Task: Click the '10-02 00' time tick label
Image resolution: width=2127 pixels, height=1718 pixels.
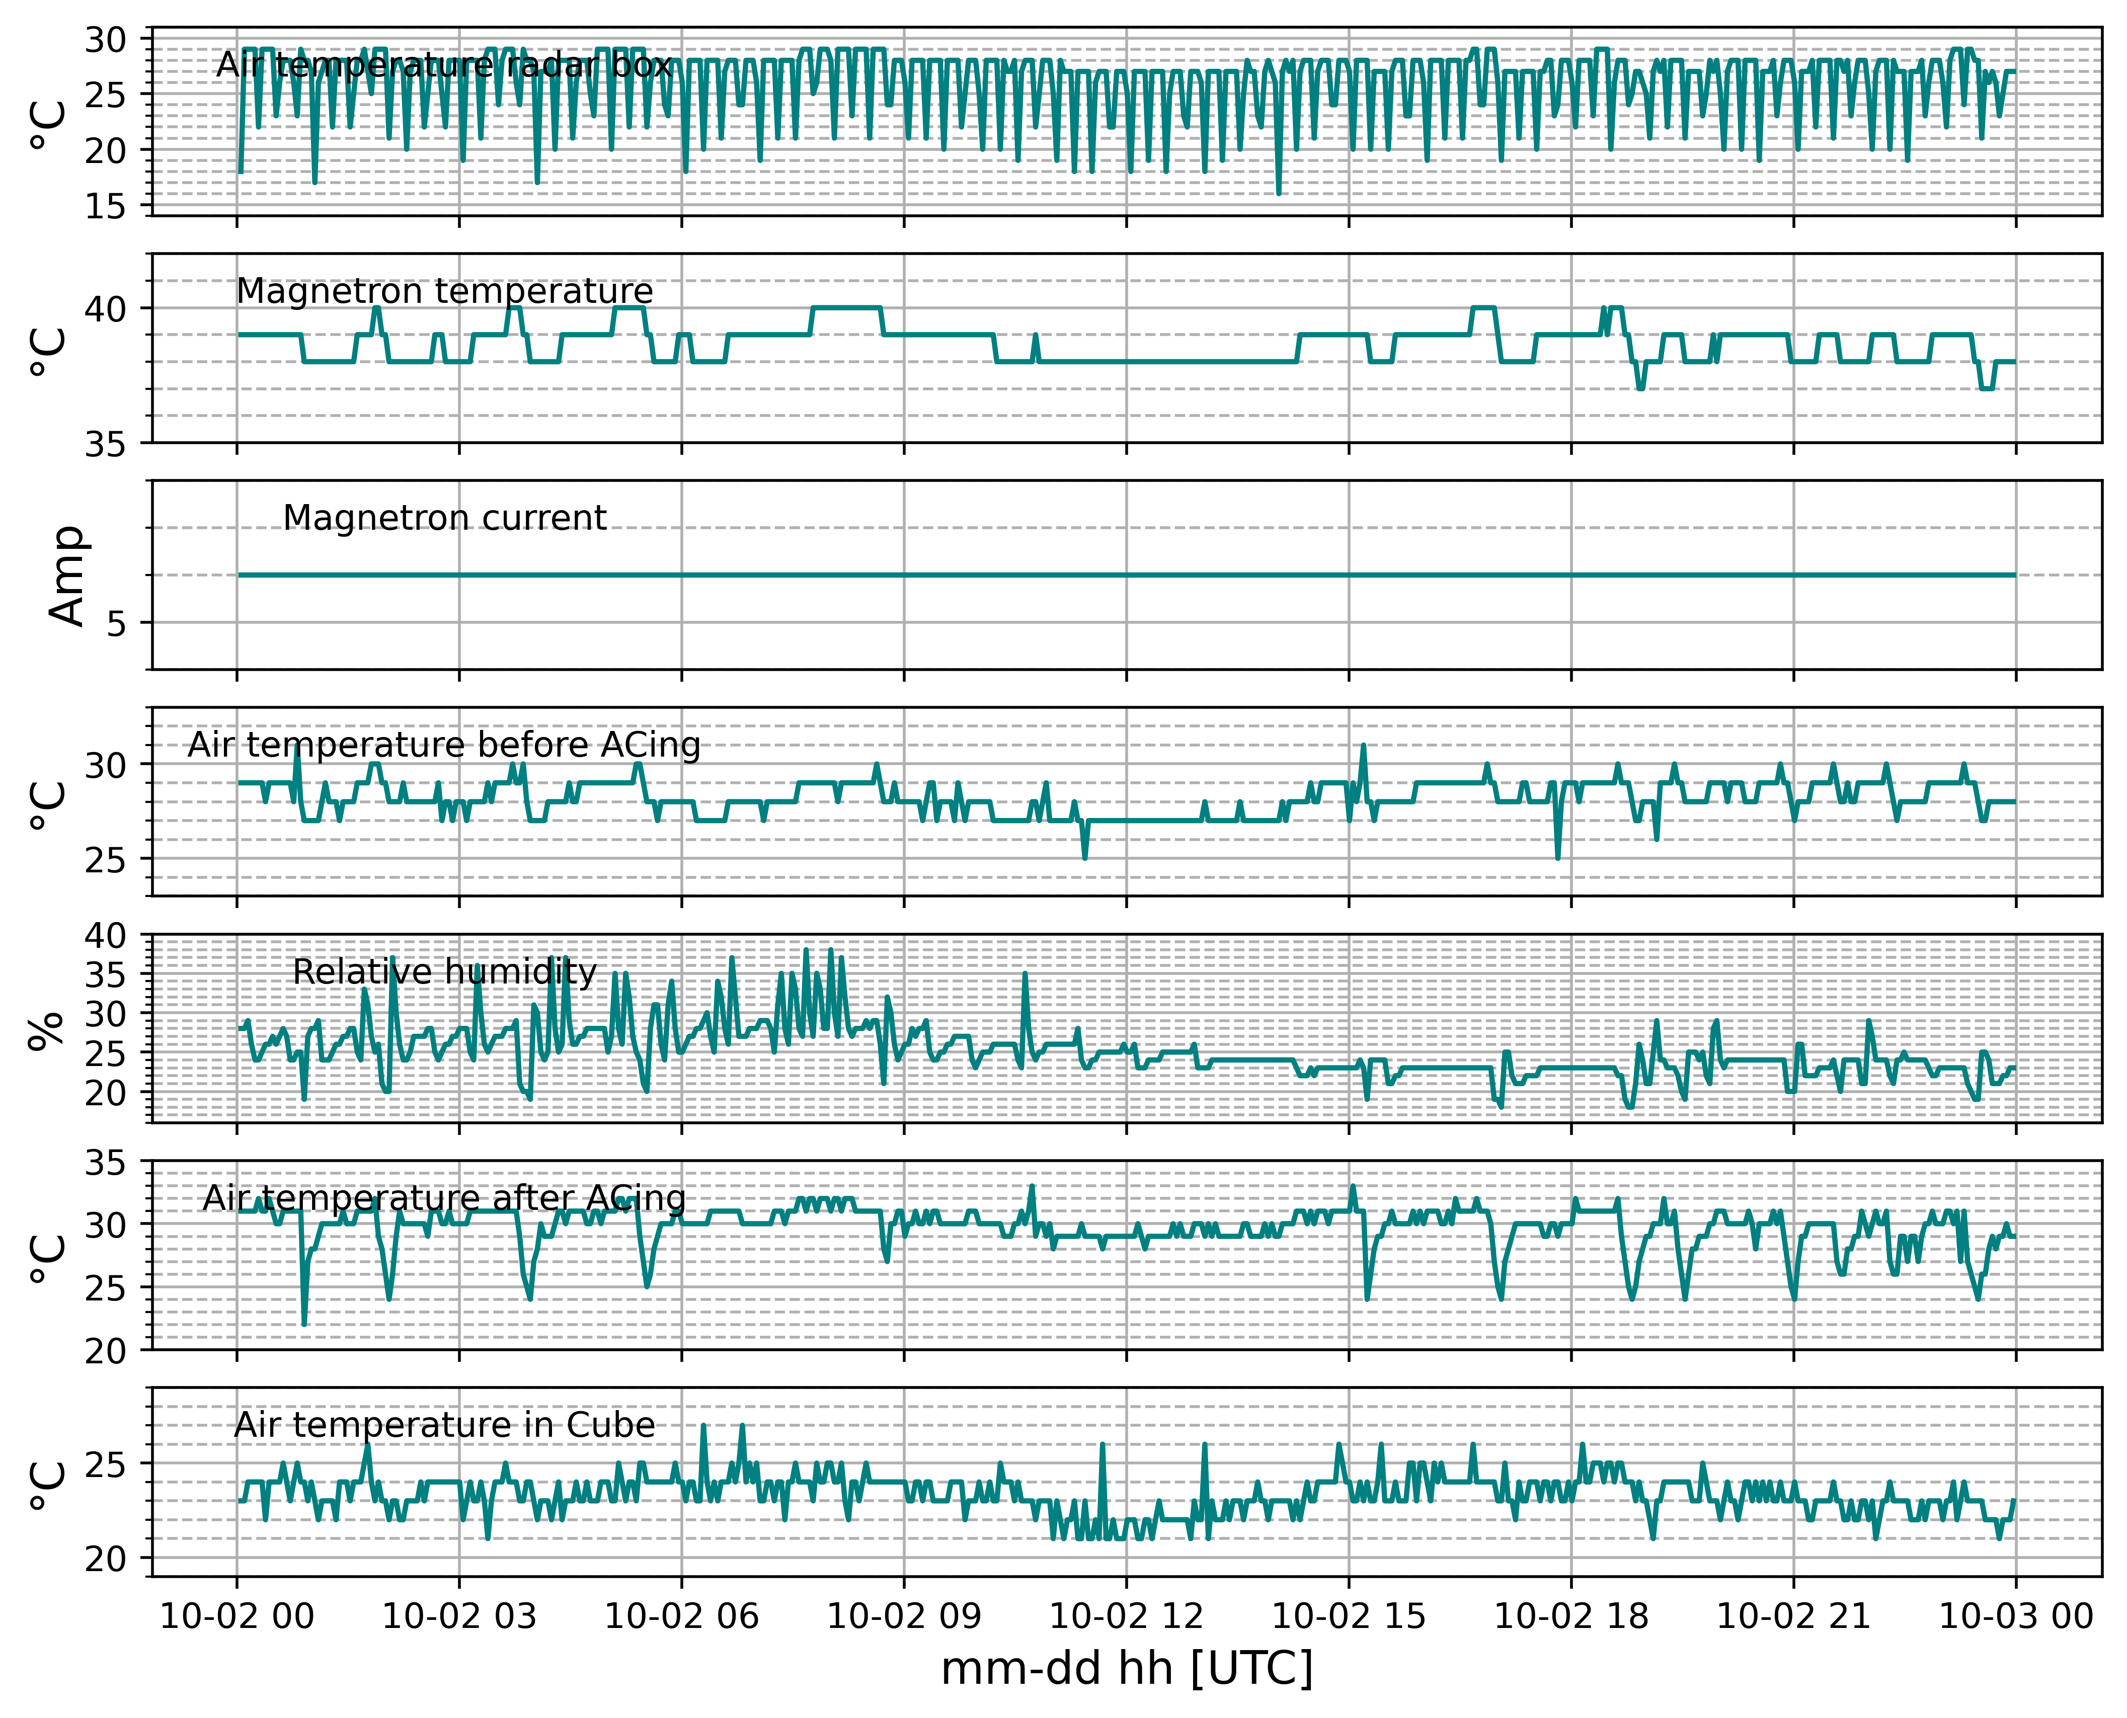Action: coord(237,1616)
